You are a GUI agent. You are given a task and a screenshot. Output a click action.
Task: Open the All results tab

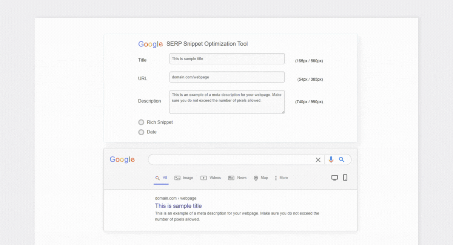coord(161,178)
